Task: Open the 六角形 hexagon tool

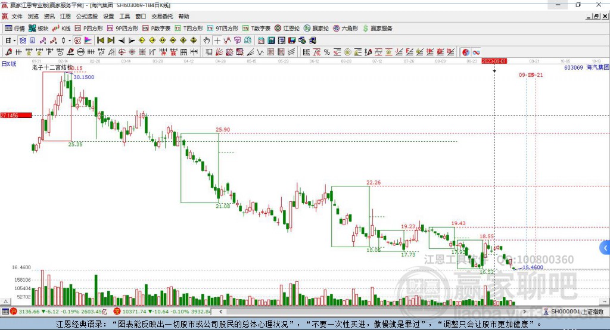Action: pyautogui.click(x=346, y=29)
